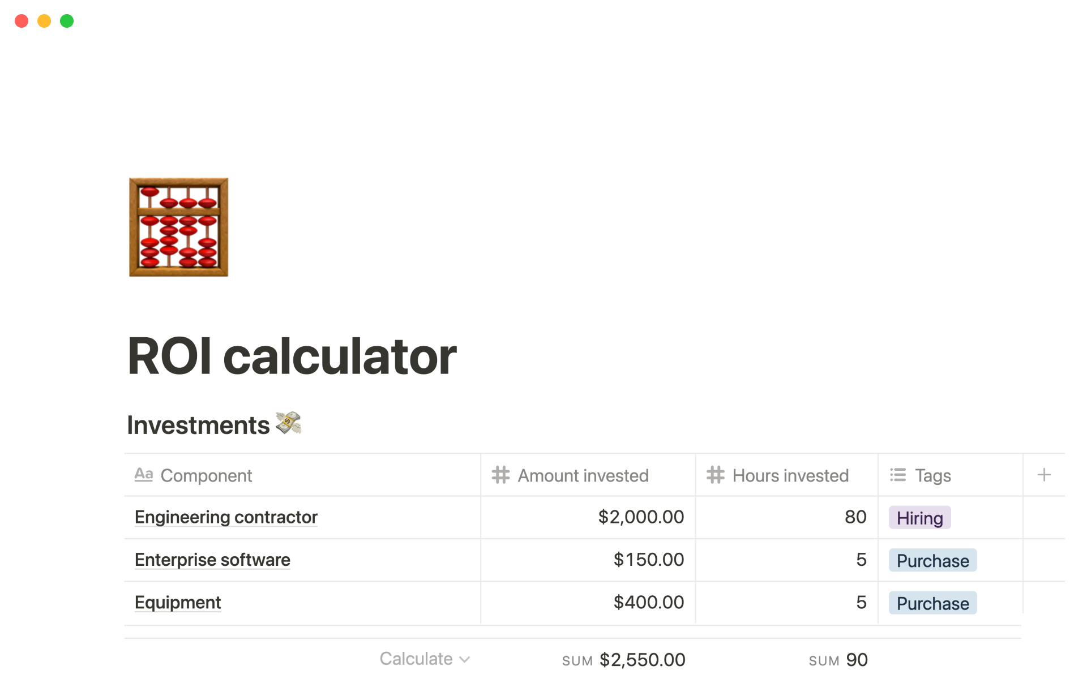Open the Hours invested SUM calculation
The height and width of the screenshot is (679, 1087).
[838, 660]
